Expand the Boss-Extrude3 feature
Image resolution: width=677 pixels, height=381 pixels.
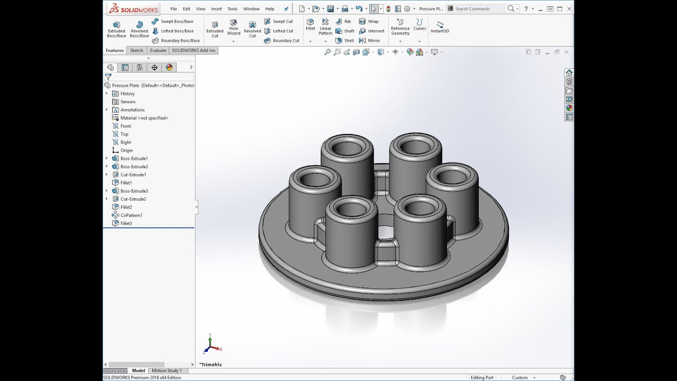[x=106, y=190]
